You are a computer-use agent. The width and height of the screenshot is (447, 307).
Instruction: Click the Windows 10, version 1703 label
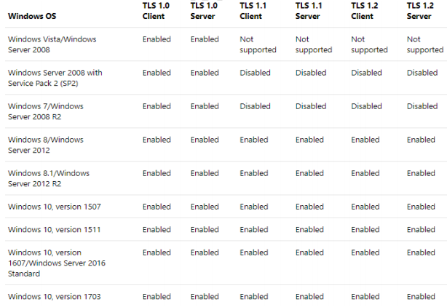tap(54, 296)
